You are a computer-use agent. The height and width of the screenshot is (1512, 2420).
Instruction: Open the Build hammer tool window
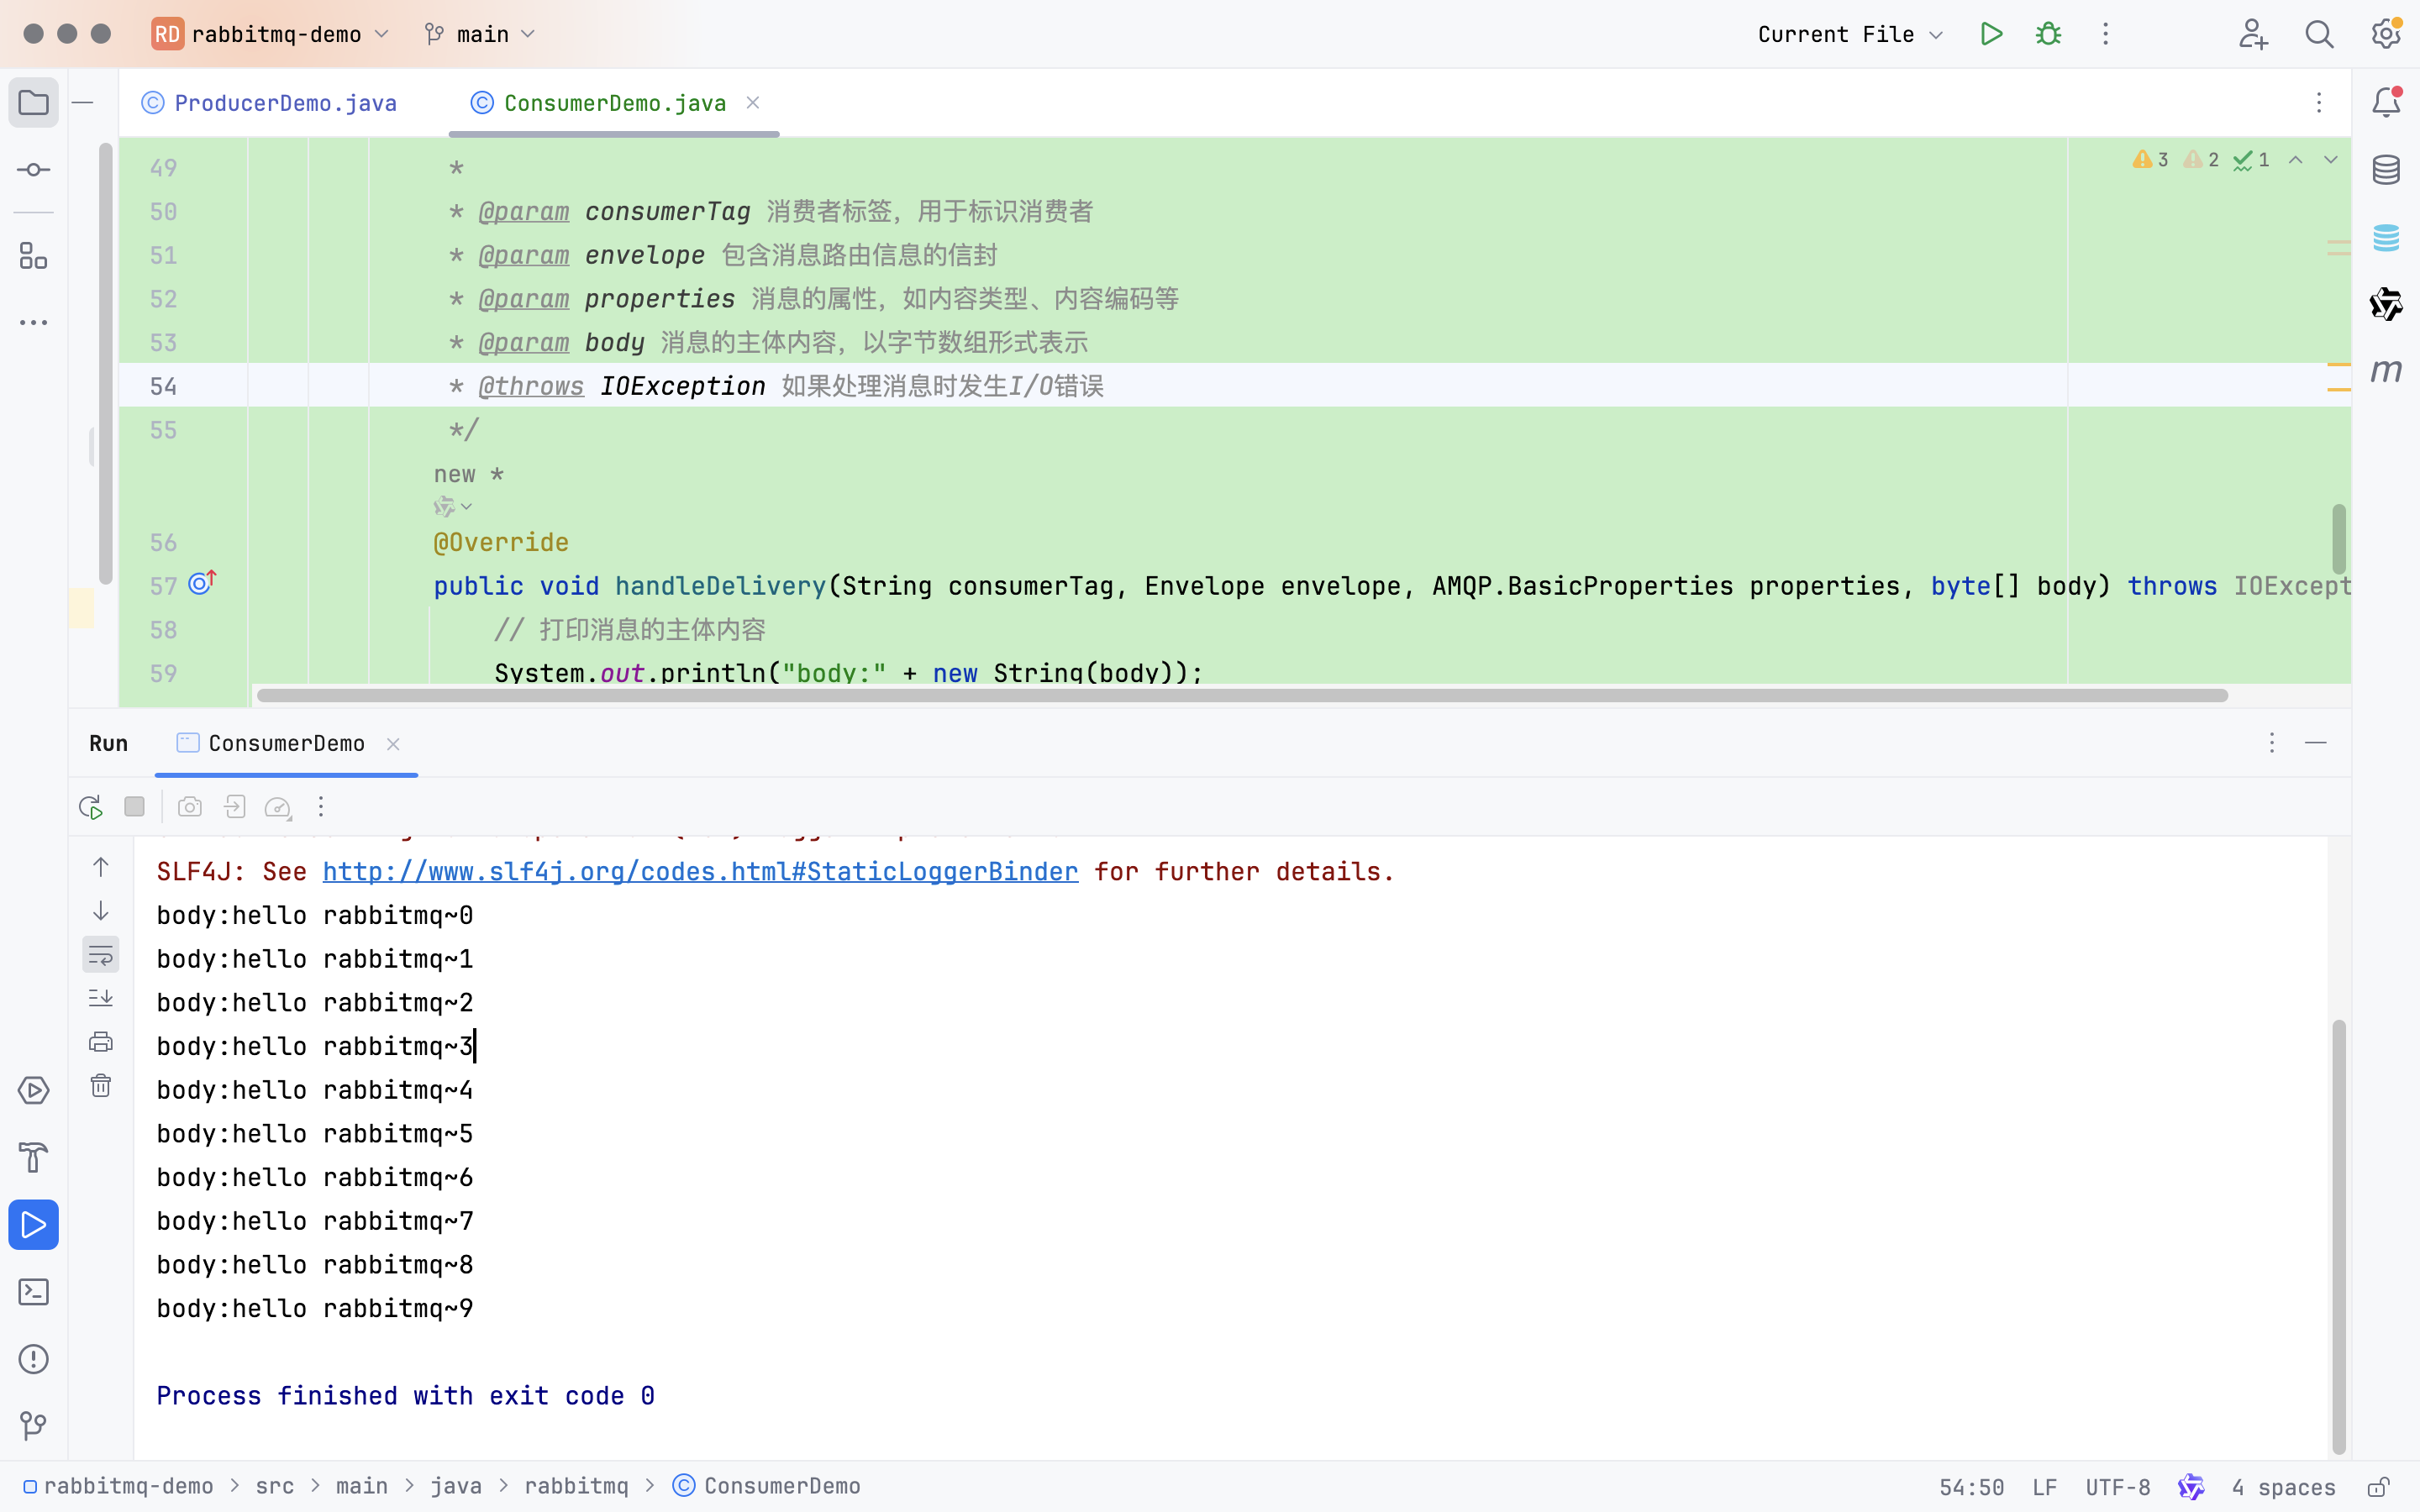coord(33,1158)
